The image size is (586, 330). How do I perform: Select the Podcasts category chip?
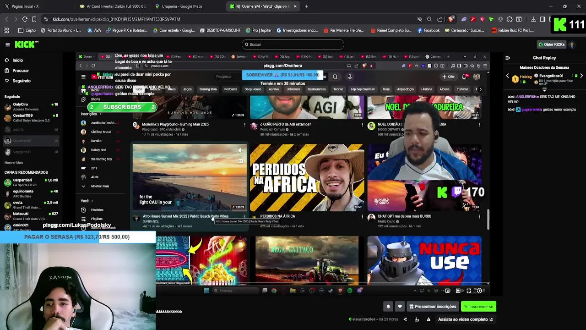230,89
